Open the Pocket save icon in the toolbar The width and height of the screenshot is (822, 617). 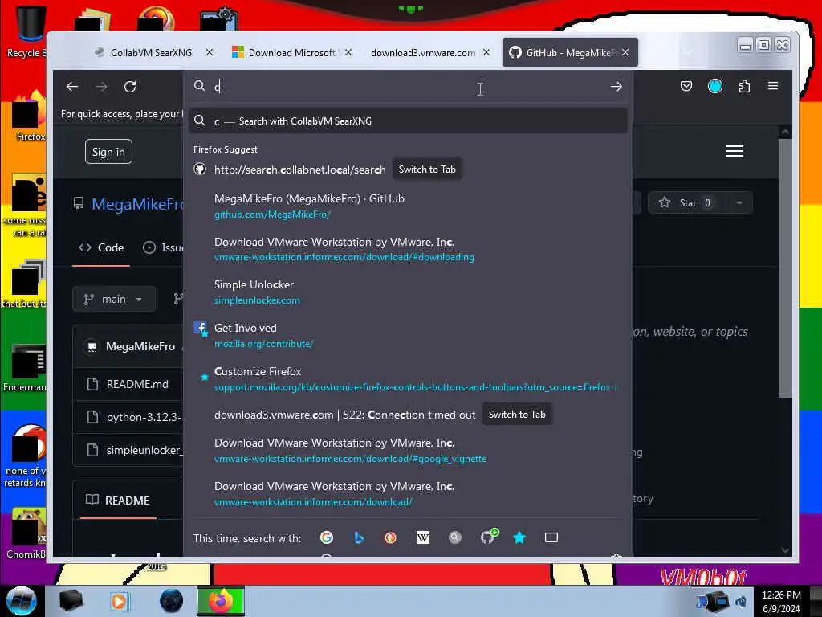[x=686, y=86]
